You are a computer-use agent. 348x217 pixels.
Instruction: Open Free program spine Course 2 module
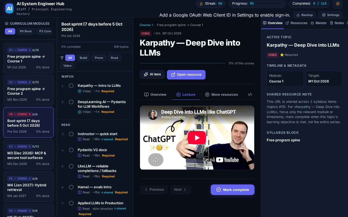pos(28,90)
